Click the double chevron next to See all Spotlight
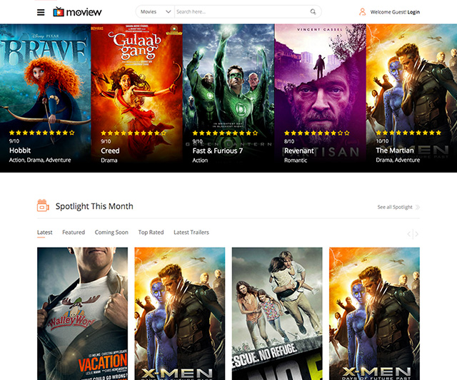Screen dimensions: 457x380 [x=418, y=207]
